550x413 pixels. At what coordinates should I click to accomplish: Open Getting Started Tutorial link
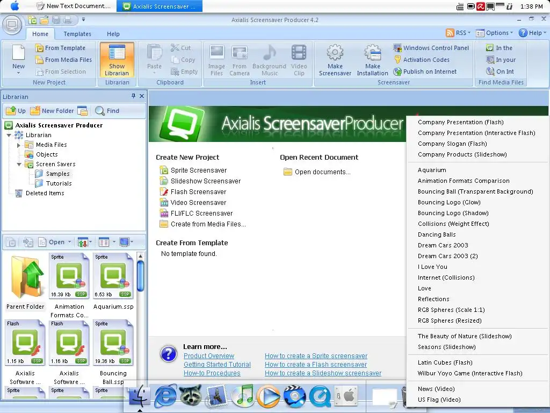[x=217, y=365]
